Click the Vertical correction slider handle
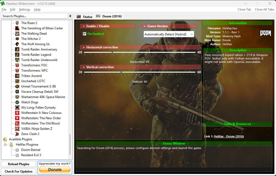Viewport: 276px width, 176px height. pyautogui.click(x=121, y=72)
